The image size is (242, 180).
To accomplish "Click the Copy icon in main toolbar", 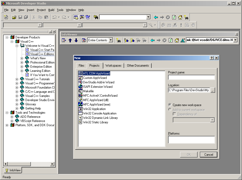I will pos(40,17).
